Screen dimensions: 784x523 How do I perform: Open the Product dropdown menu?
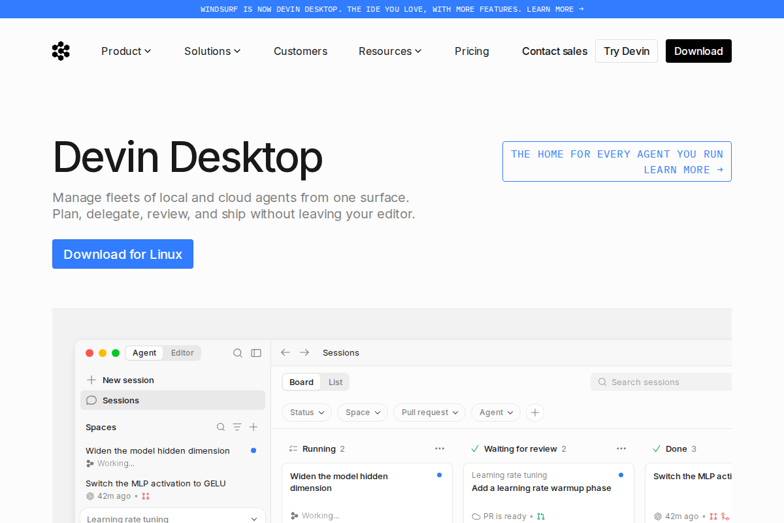coord(126,51)
